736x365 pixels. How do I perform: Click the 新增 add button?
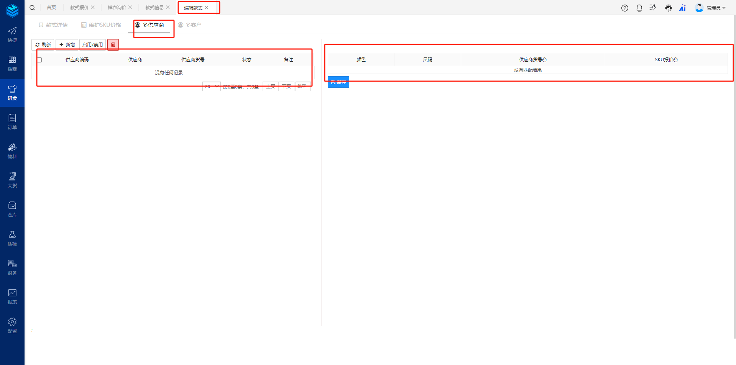(x=67, y=45)
